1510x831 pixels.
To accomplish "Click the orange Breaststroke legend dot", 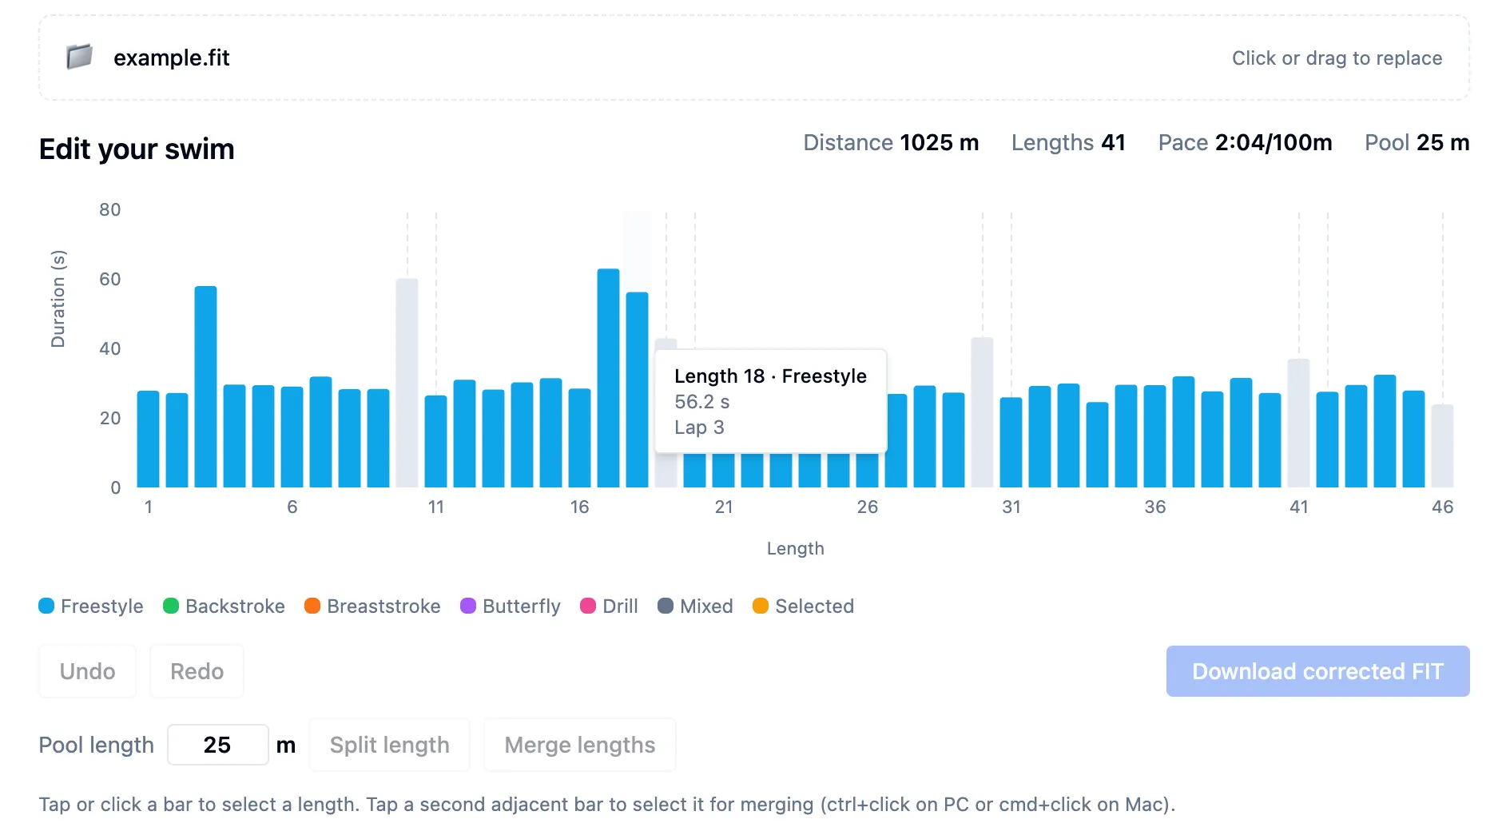I will [x=312, y=606].
